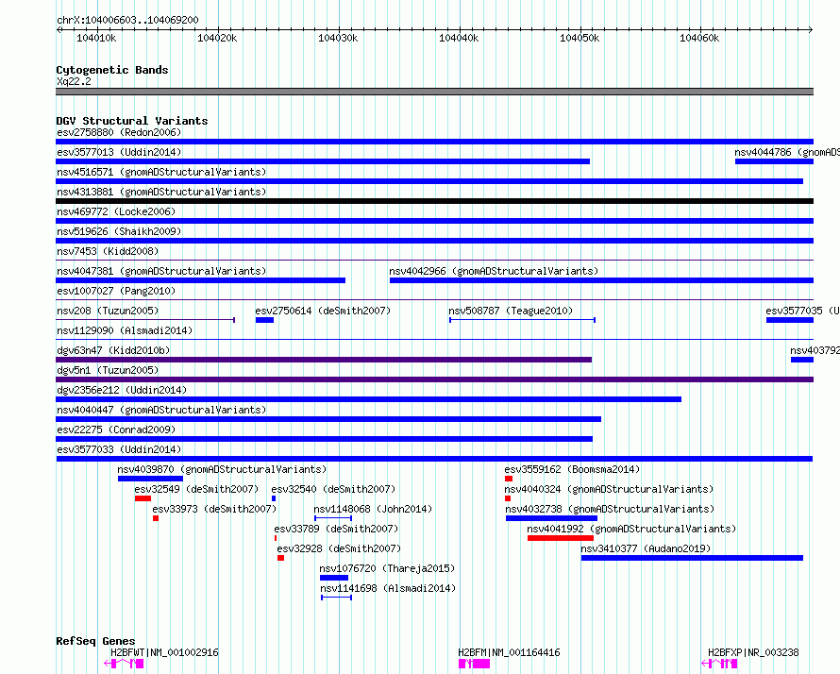The height and width of the screenshot is (674, 840).
Task: Select the esv3577013 (Uddin2014) variant bar
Action: 323,161
